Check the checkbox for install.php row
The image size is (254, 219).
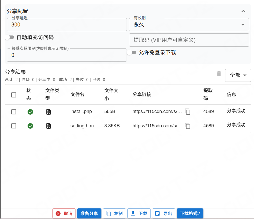point(14,112)
